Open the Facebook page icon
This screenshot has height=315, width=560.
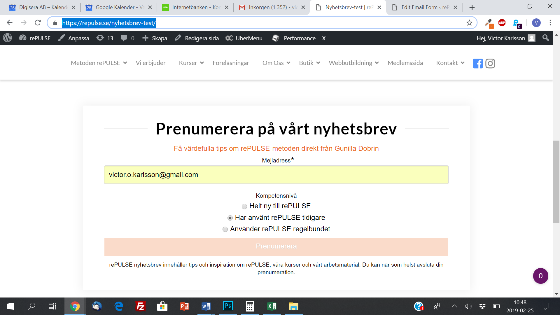click(478, 63)
